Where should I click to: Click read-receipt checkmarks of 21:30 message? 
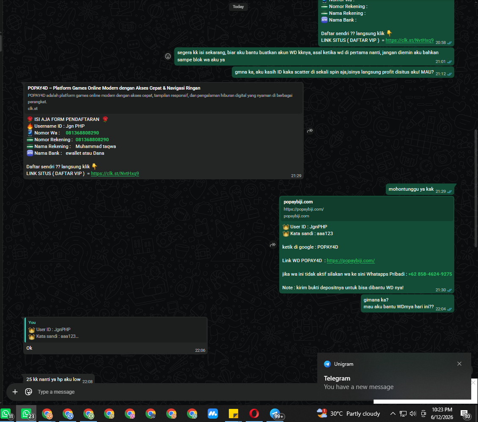tap(449, 290)
